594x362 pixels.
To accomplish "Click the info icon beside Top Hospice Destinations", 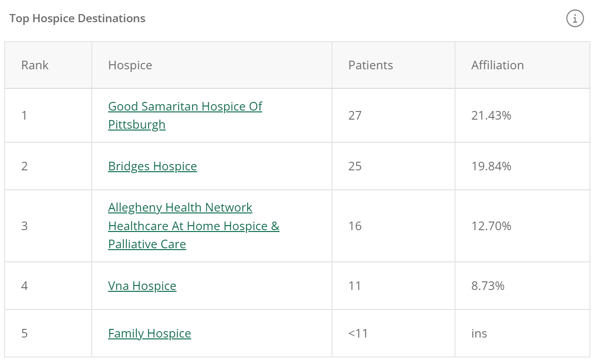I will click(575, 19).
